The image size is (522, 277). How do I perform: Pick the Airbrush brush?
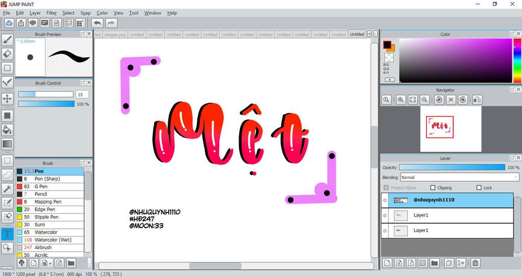(50, 247)
